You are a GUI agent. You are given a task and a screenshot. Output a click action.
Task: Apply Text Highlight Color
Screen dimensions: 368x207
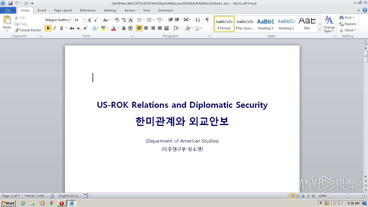coord(103,28)
